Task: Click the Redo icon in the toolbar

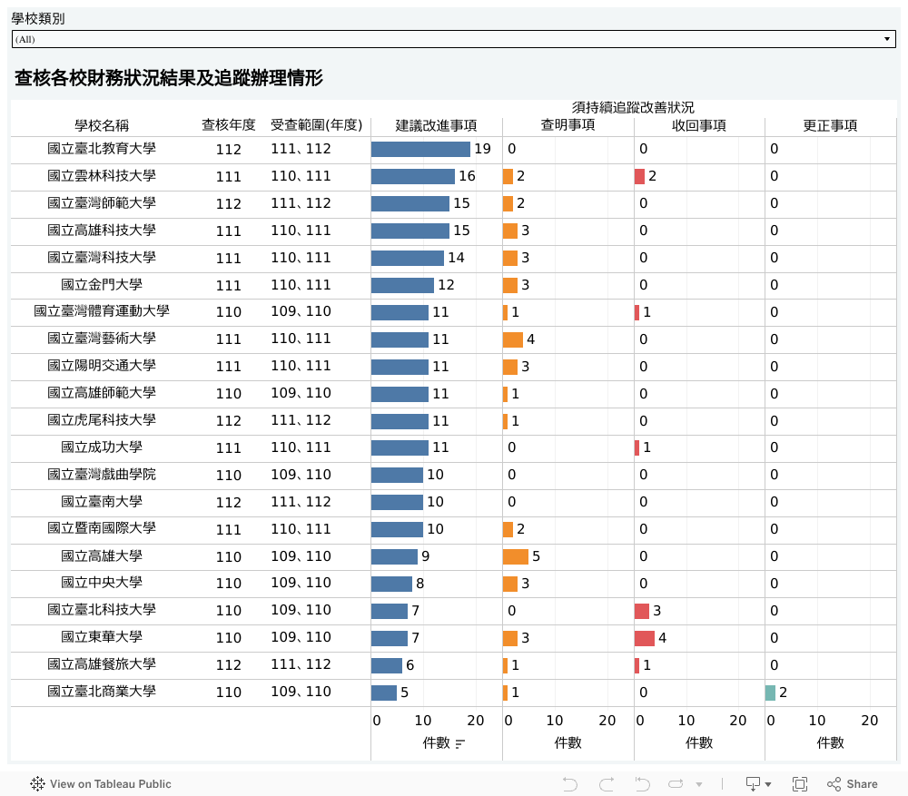Action: [607, 784]
